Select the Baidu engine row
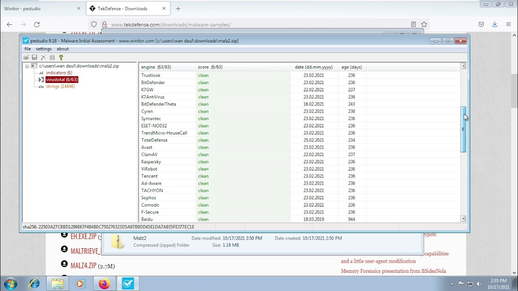The image size is (518, 291). (x=299, y=219)
